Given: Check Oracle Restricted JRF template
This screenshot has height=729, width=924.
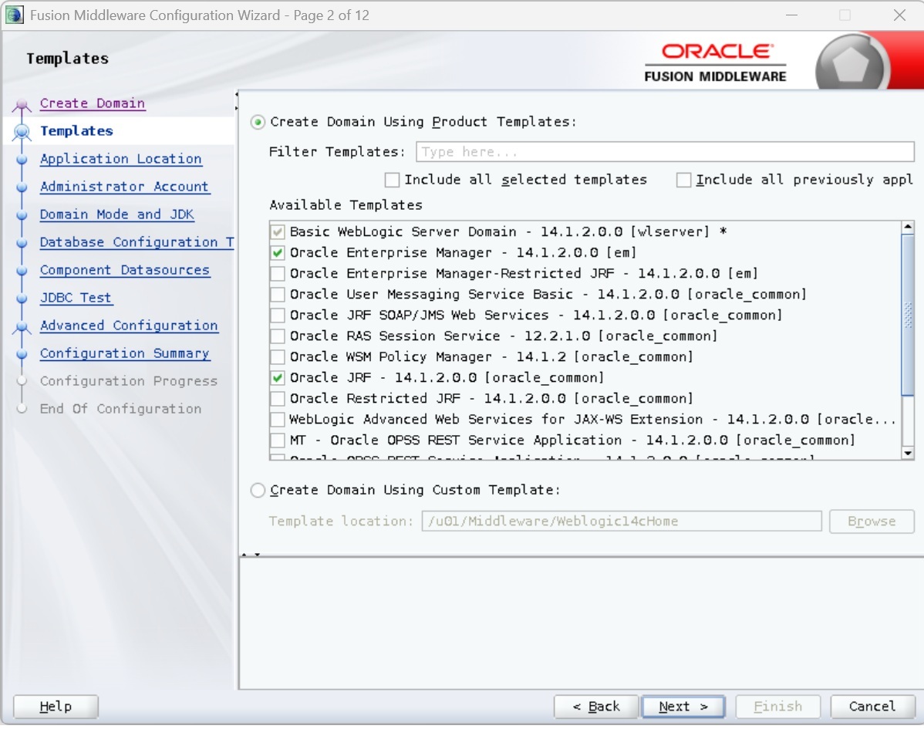Looking at the screenshot, I should coord(277,399).
